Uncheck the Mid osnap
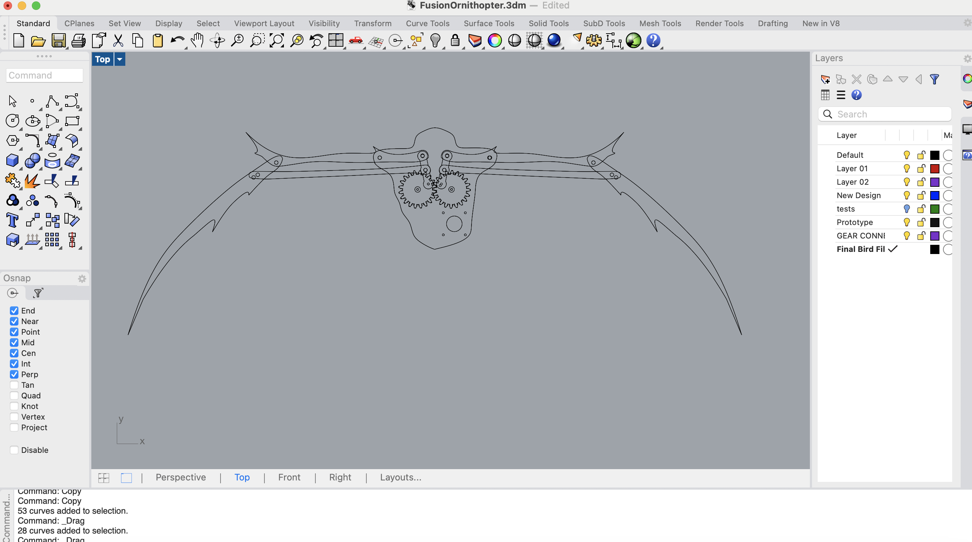The height and width of the screenshot is (542, 972). point(14,342)
